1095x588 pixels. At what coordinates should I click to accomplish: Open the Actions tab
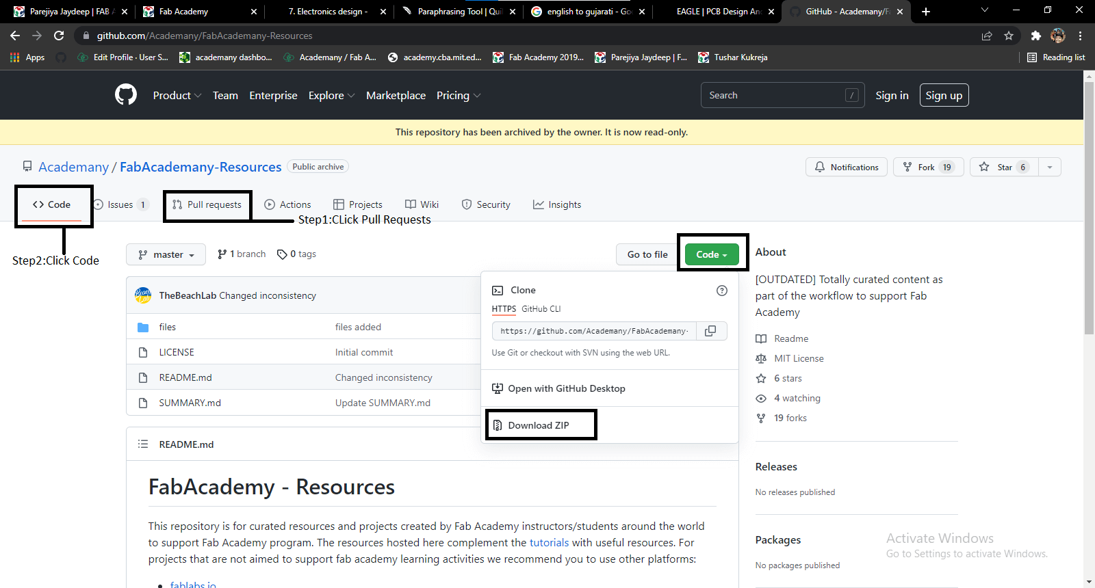(x=287, y=204)
